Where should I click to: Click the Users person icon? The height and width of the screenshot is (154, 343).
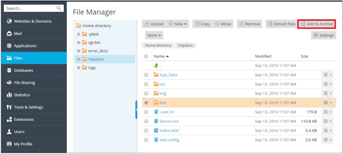tap(9, 132)
